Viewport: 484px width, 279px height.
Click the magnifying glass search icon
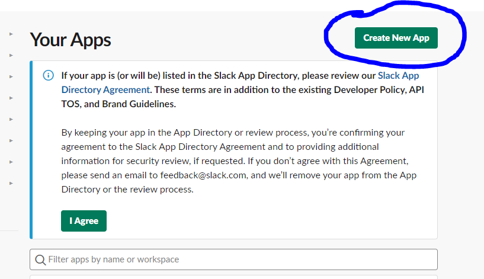(40, 260)
